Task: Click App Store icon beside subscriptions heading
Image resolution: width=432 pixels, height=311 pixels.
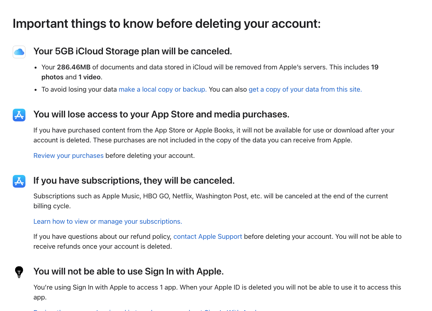Action: coord(19,181)
